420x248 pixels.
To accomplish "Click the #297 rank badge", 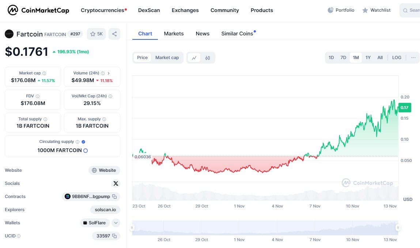I will pos(75,34).
